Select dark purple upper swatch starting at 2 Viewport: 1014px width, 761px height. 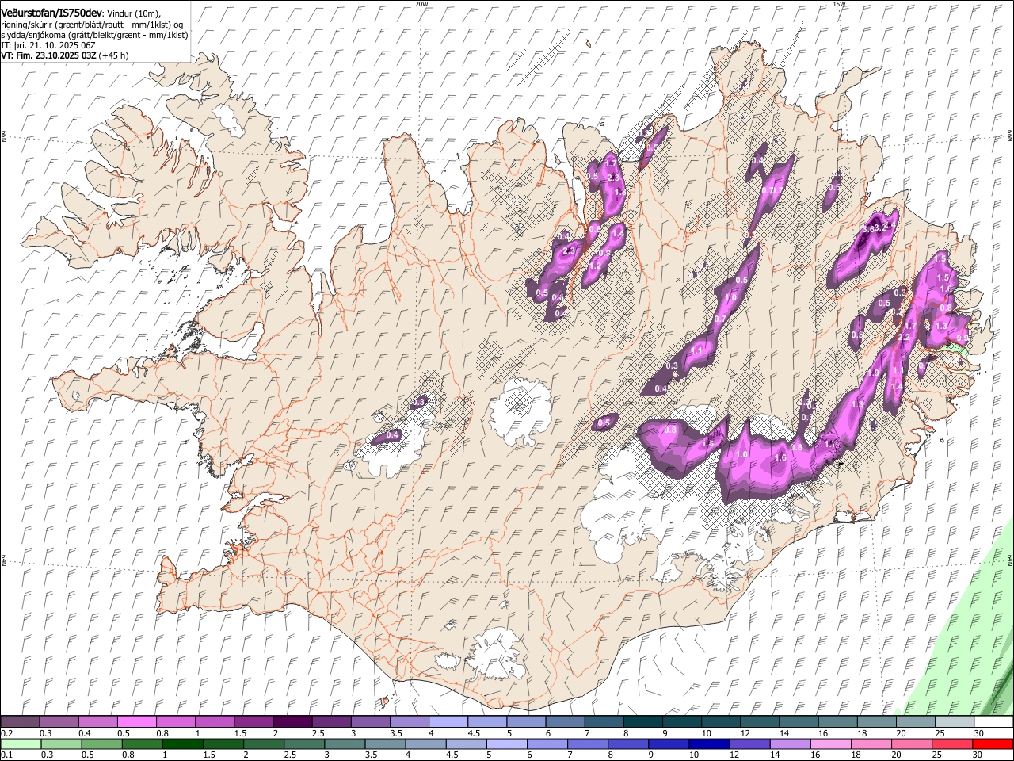292,722
